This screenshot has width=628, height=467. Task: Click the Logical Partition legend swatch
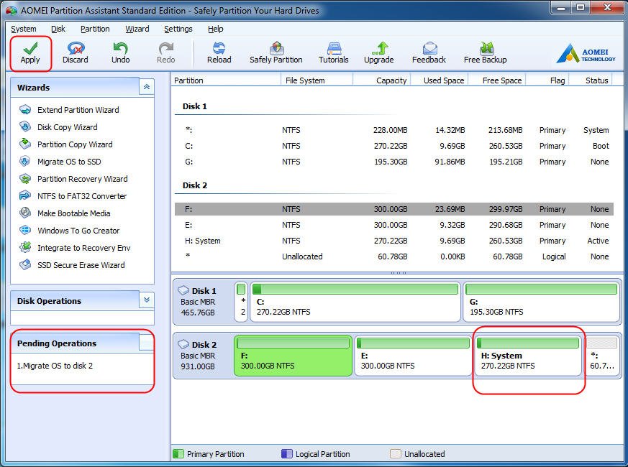(x=287, y=453)
